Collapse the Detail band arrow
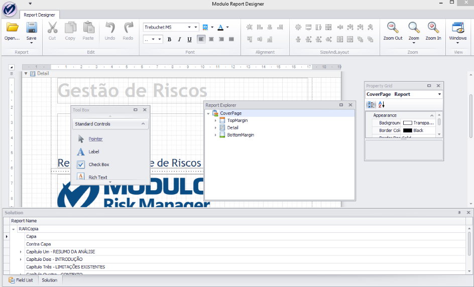 (26, 73)
